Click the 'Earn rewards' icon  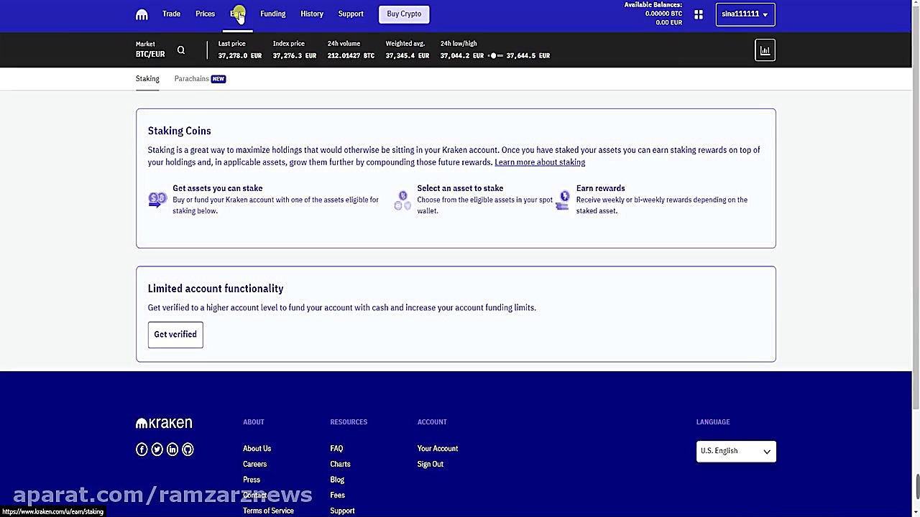563,200
